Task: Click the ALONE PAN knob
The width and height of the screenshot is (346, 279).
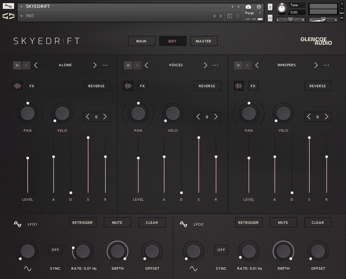Action: tap(28, 113)
